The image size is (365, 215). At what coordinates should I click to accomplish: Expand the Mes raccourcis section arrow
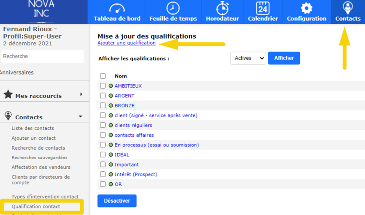81,95
